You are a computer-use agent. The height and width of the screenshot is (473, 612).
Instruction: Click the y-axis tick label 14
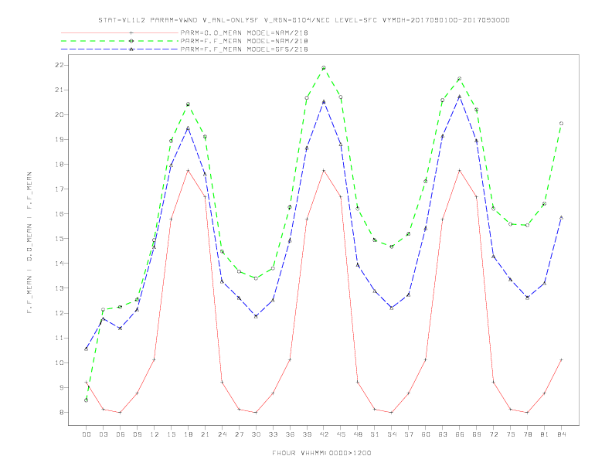pyautogui.click(x=59, y=264)
